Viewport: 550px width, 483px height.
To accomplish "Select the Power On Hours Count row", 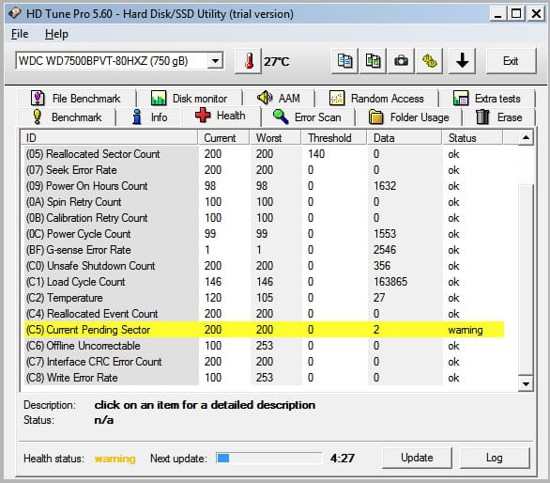I will pyautogui.click(x=265, y=186).
